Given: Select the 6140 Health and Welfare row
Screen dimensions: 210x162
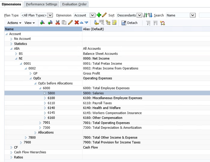Looking at the screenshot, I should pos(51,108).
